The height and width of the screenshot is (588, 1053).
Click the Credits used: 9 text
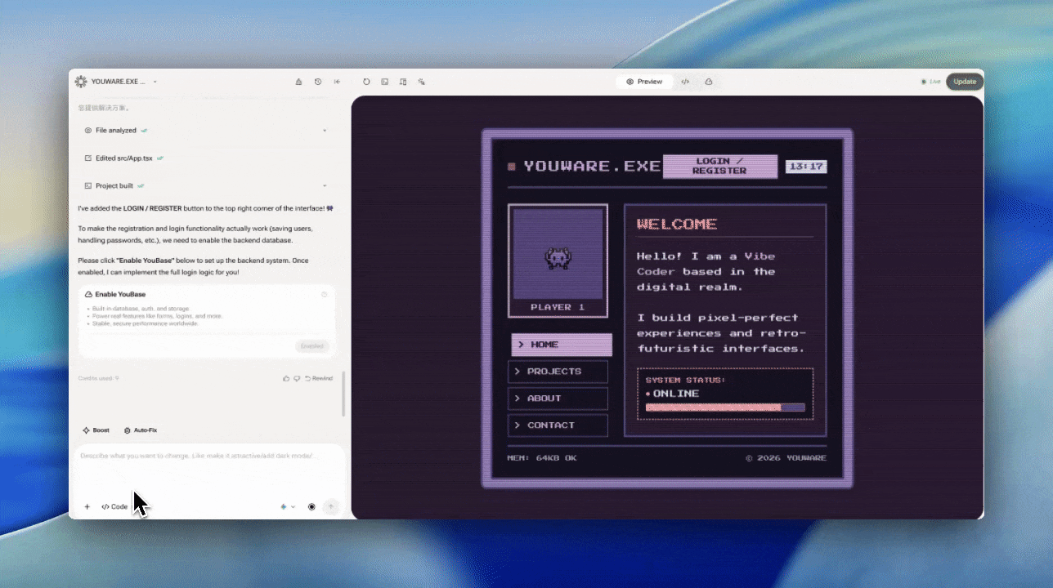coord(98,378)
